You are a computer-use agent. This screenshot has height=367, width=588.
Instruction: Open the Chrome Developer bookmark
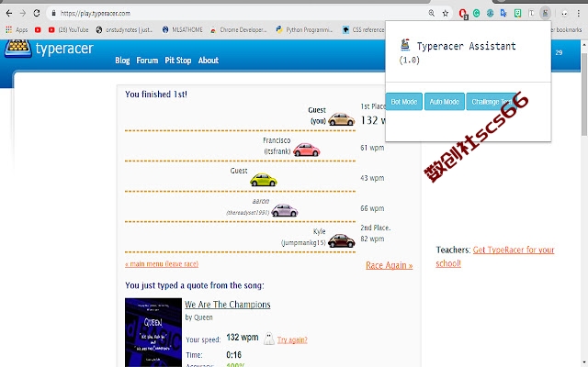(239, 29)
